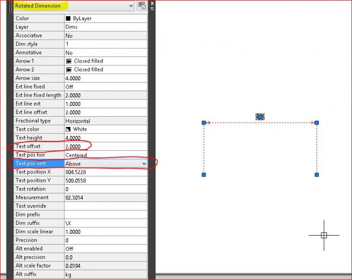Click the panel's dotted grip handle
The image size is (352, 280).
[x=10, y=7]
